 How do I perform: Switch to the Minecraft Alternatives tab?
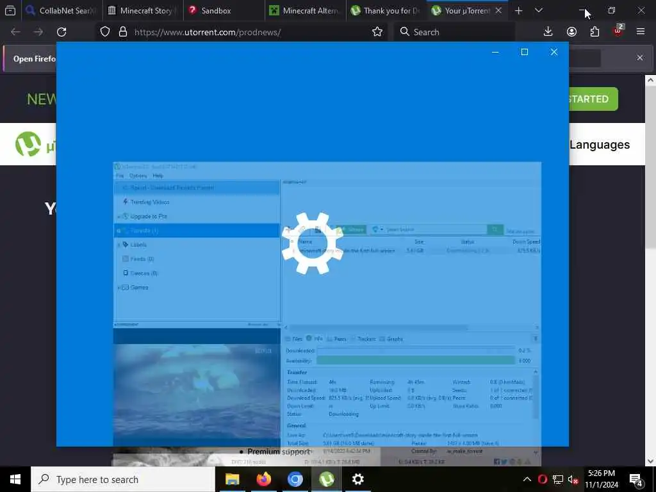[x=305, y=10]
